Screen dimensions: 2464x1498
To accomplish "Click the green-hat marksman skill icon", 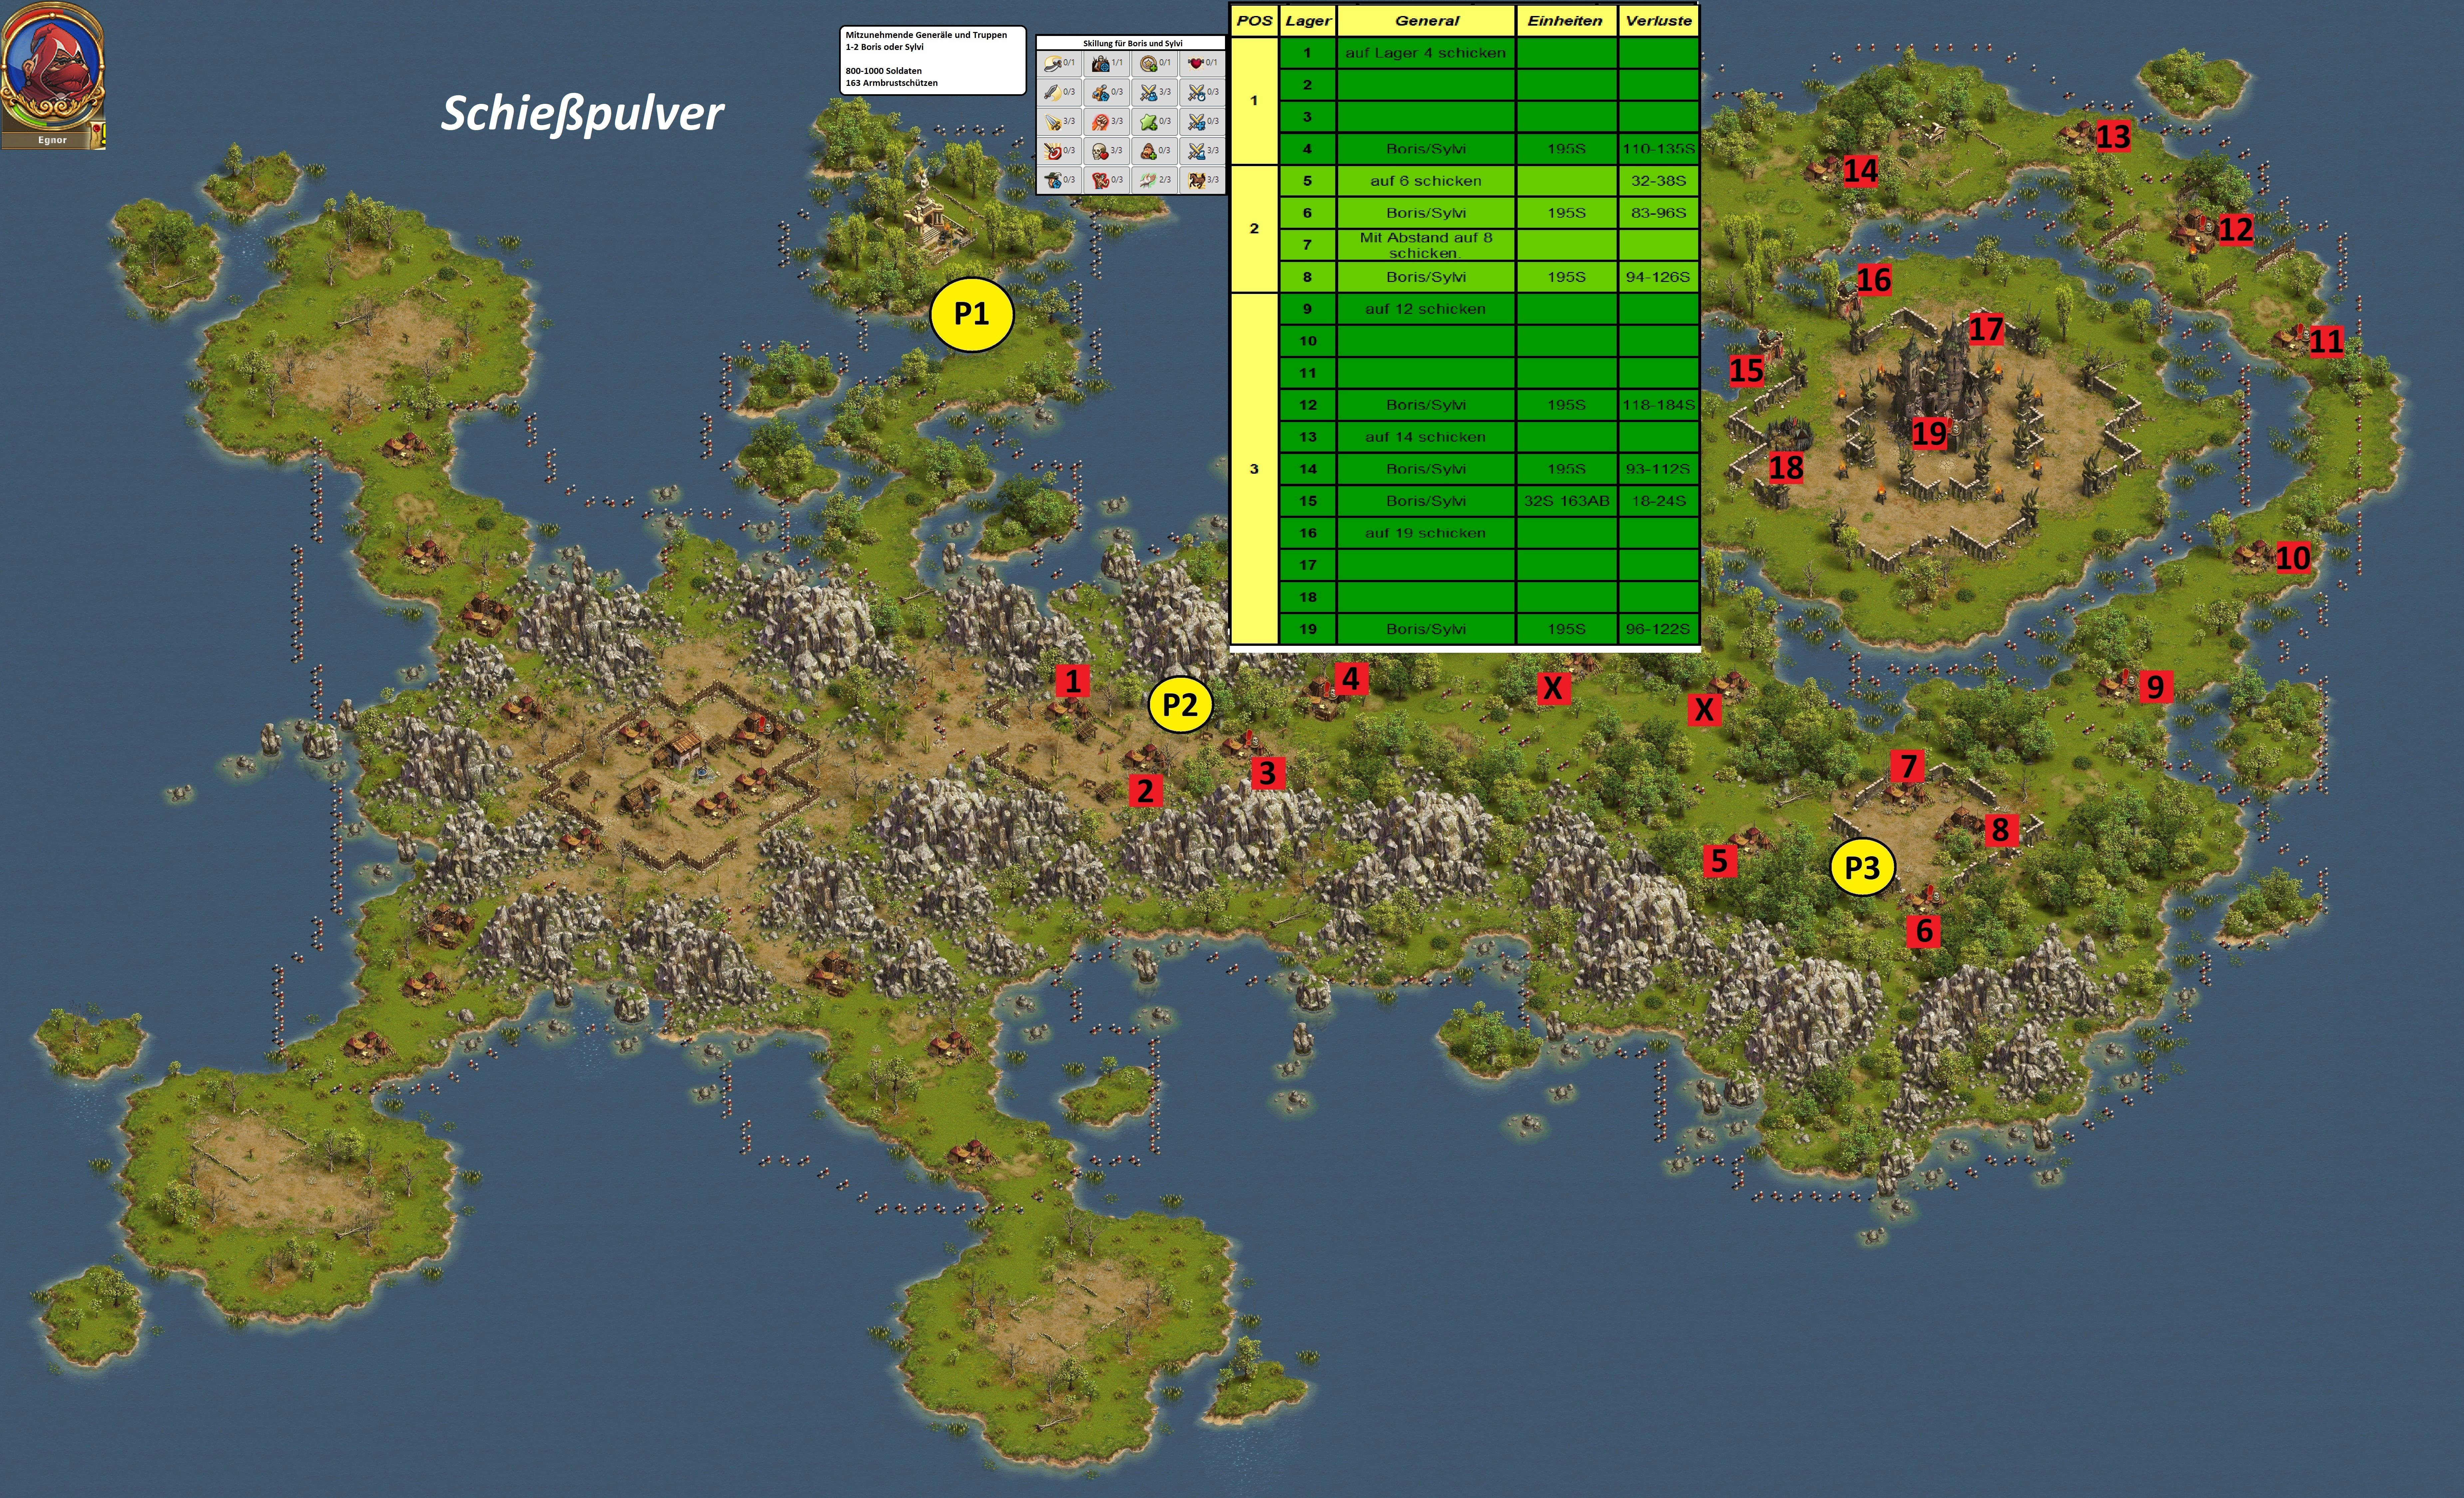I will click(x=1053, y=180).
